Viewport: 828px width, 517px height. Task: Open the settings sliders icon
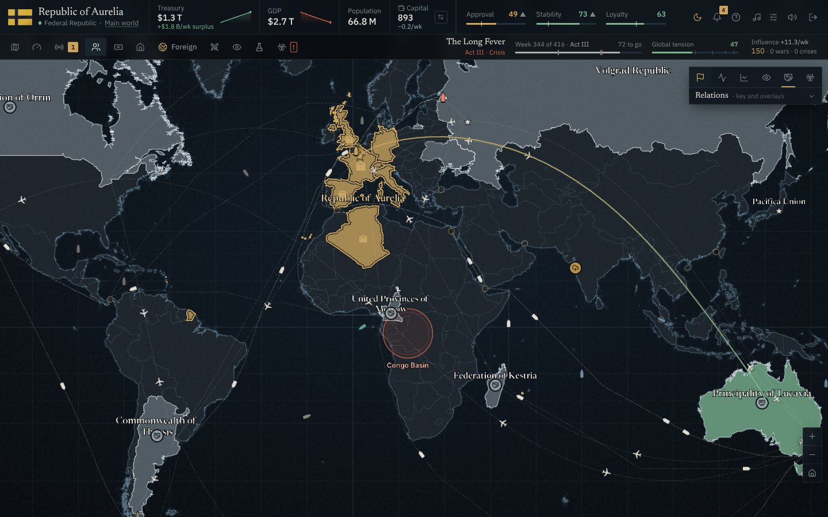coord(773,17)
